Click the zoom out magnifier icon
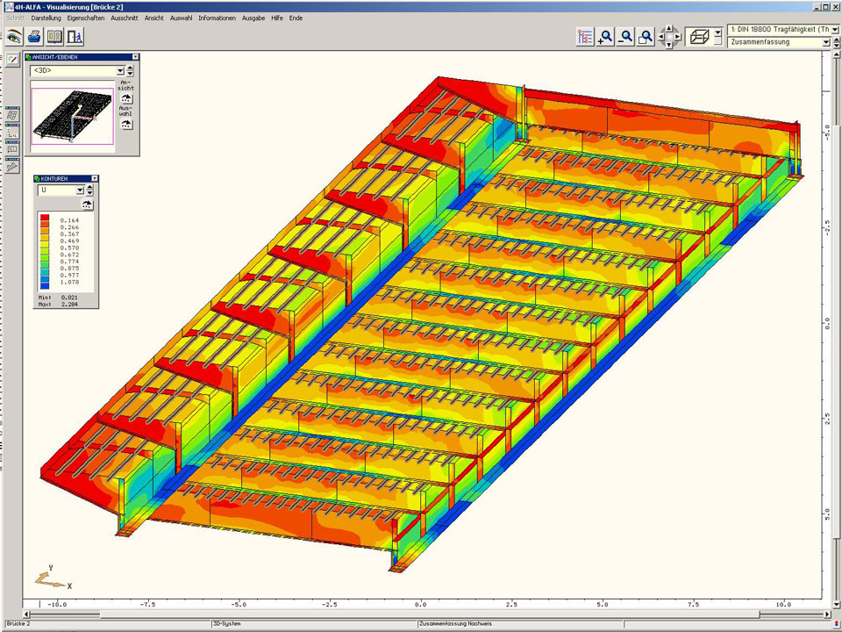The width and height of the screenshot is (842, 632). [625, 37]
